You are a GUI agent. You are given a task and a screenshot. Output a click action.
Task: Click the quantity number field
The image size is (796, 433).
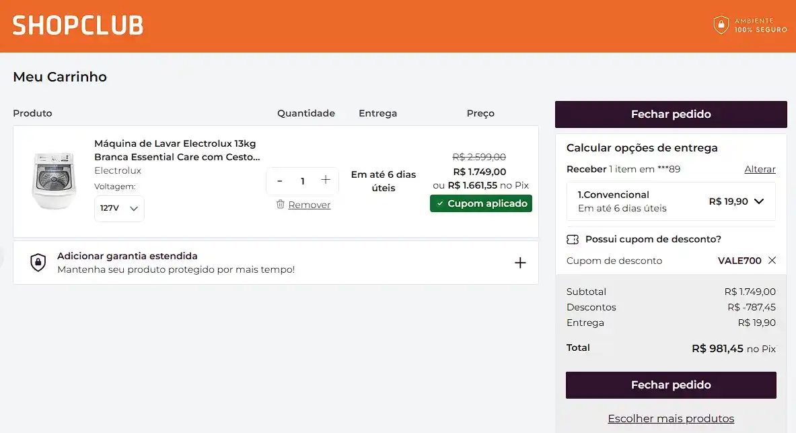pyautogui.click(x=303, y=181)
